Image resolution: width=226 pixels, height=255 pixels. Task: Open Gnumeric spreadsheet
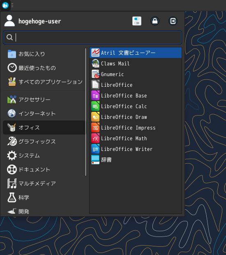(x=136, y=74)
